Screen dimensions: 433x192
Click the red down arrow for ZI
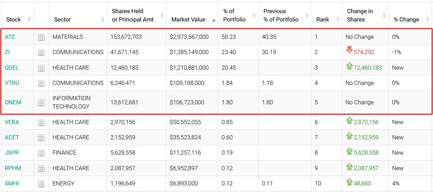pos(349,50)
